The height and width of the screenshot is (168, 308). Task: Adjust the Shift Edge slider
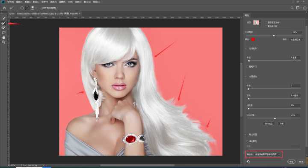tap(274, 118)
